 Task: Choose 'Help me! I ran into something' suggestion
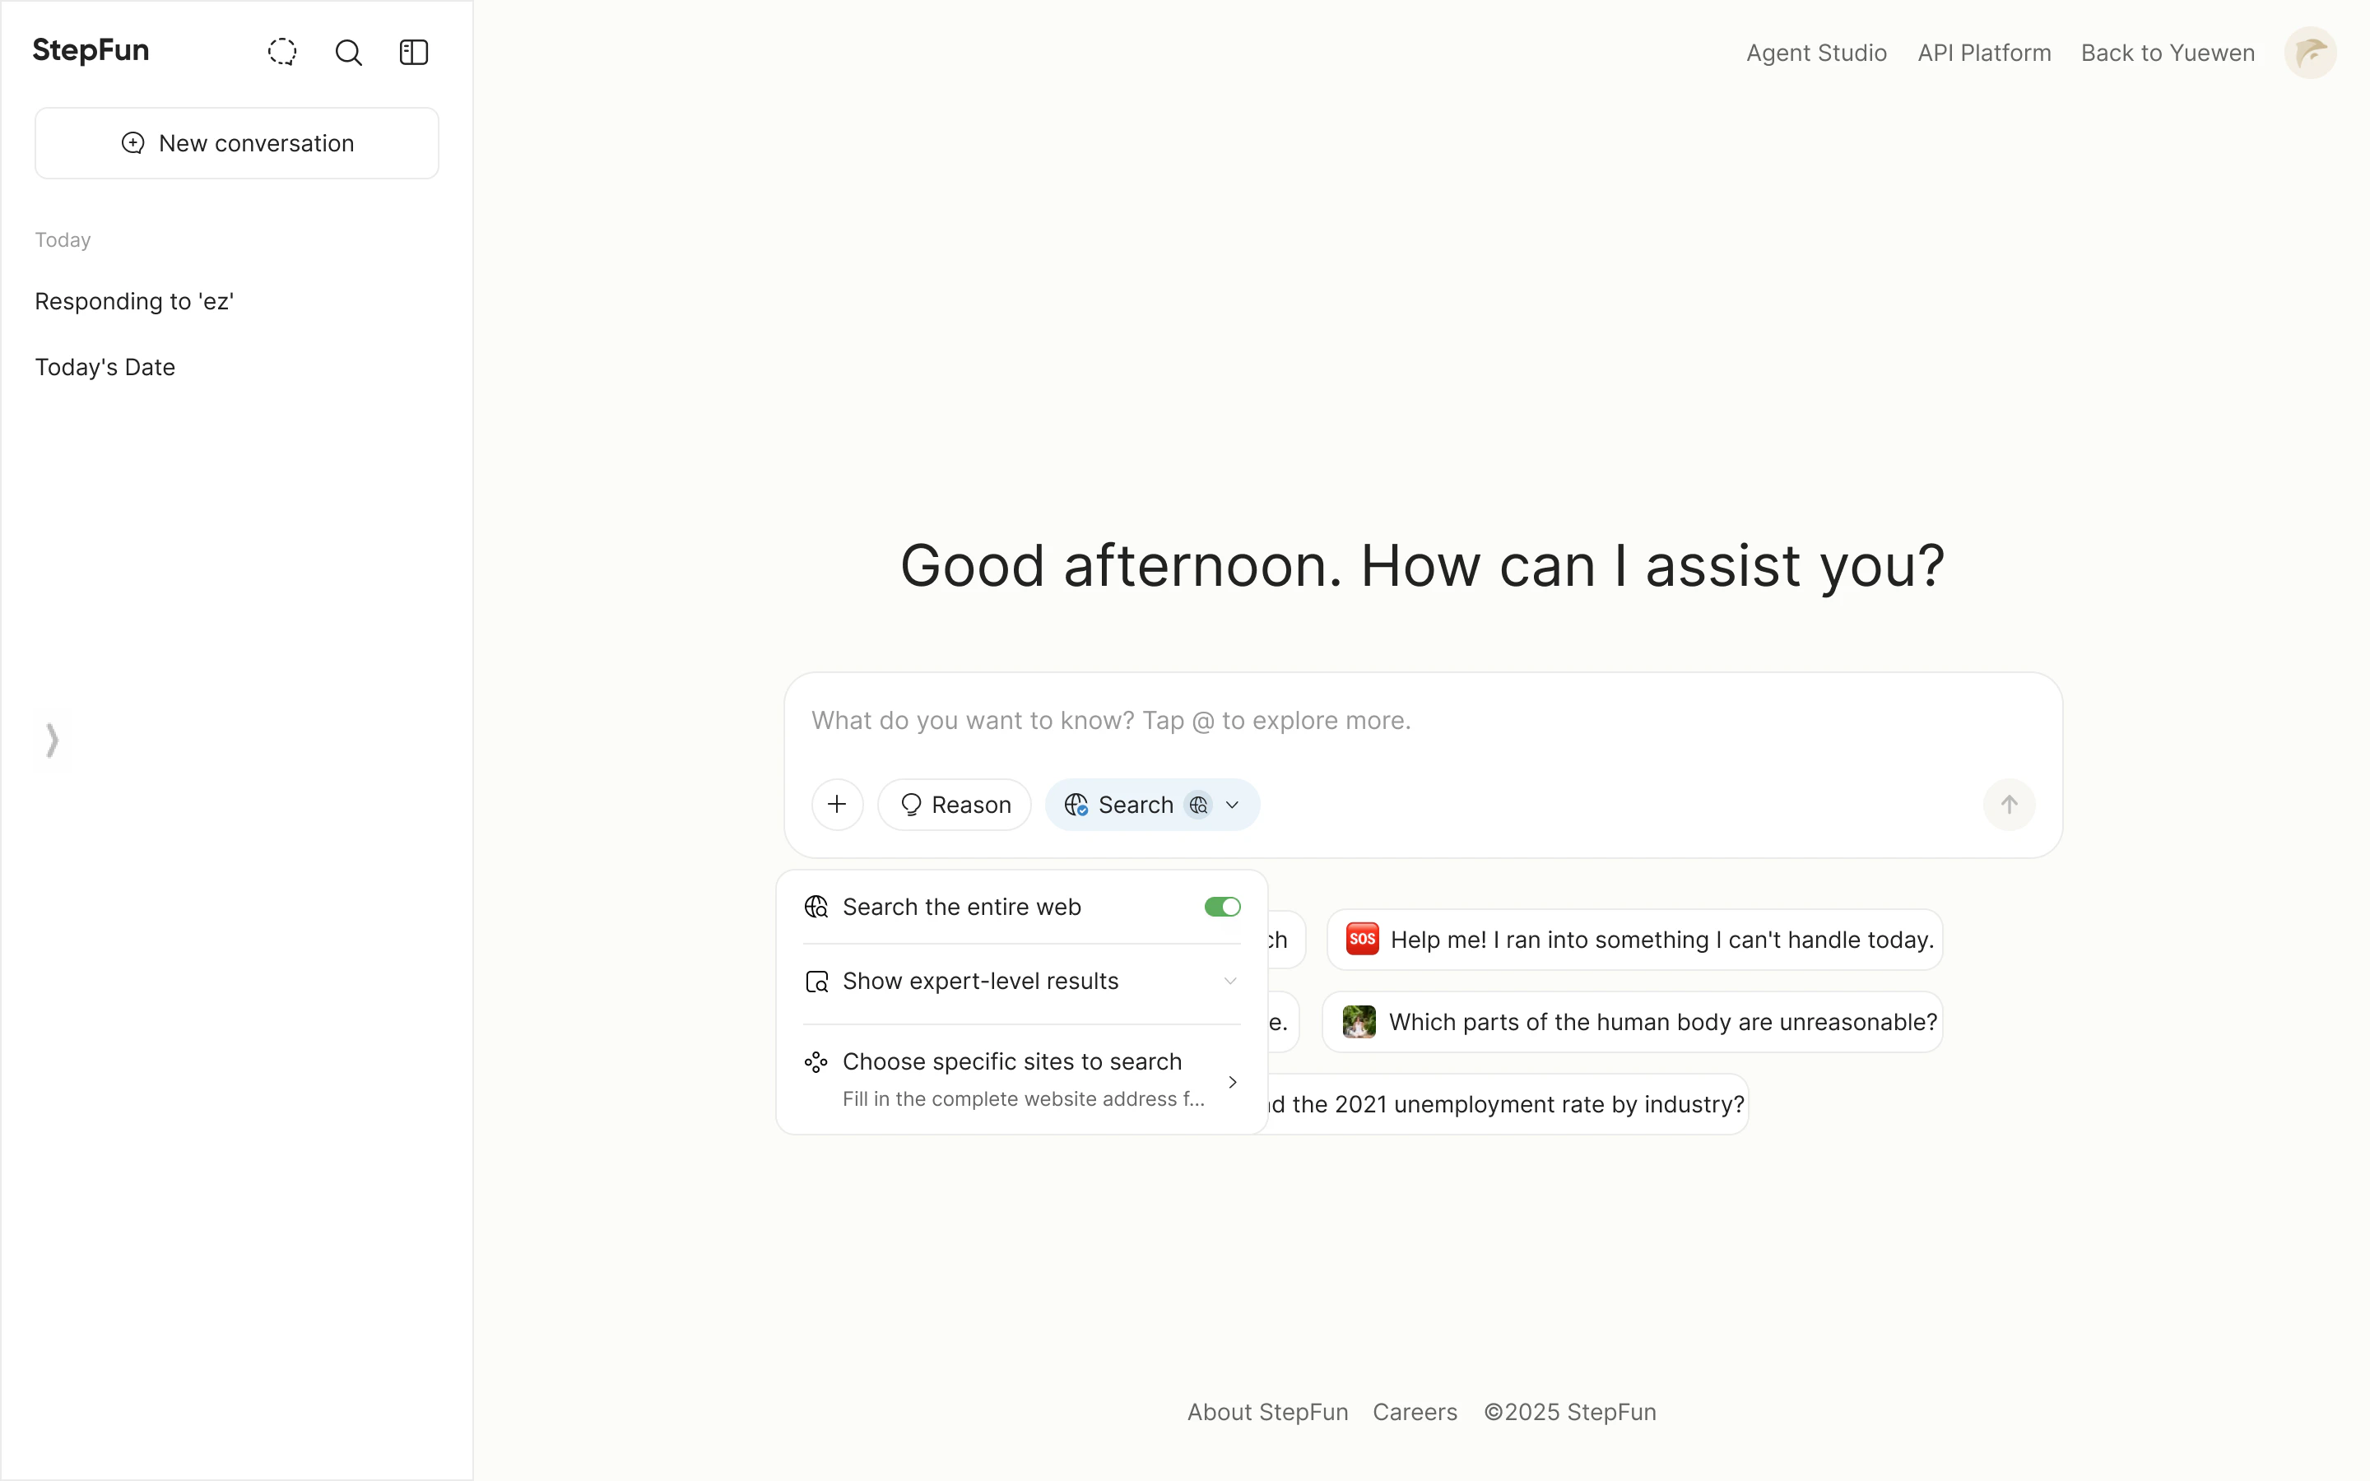[1634, 940]
